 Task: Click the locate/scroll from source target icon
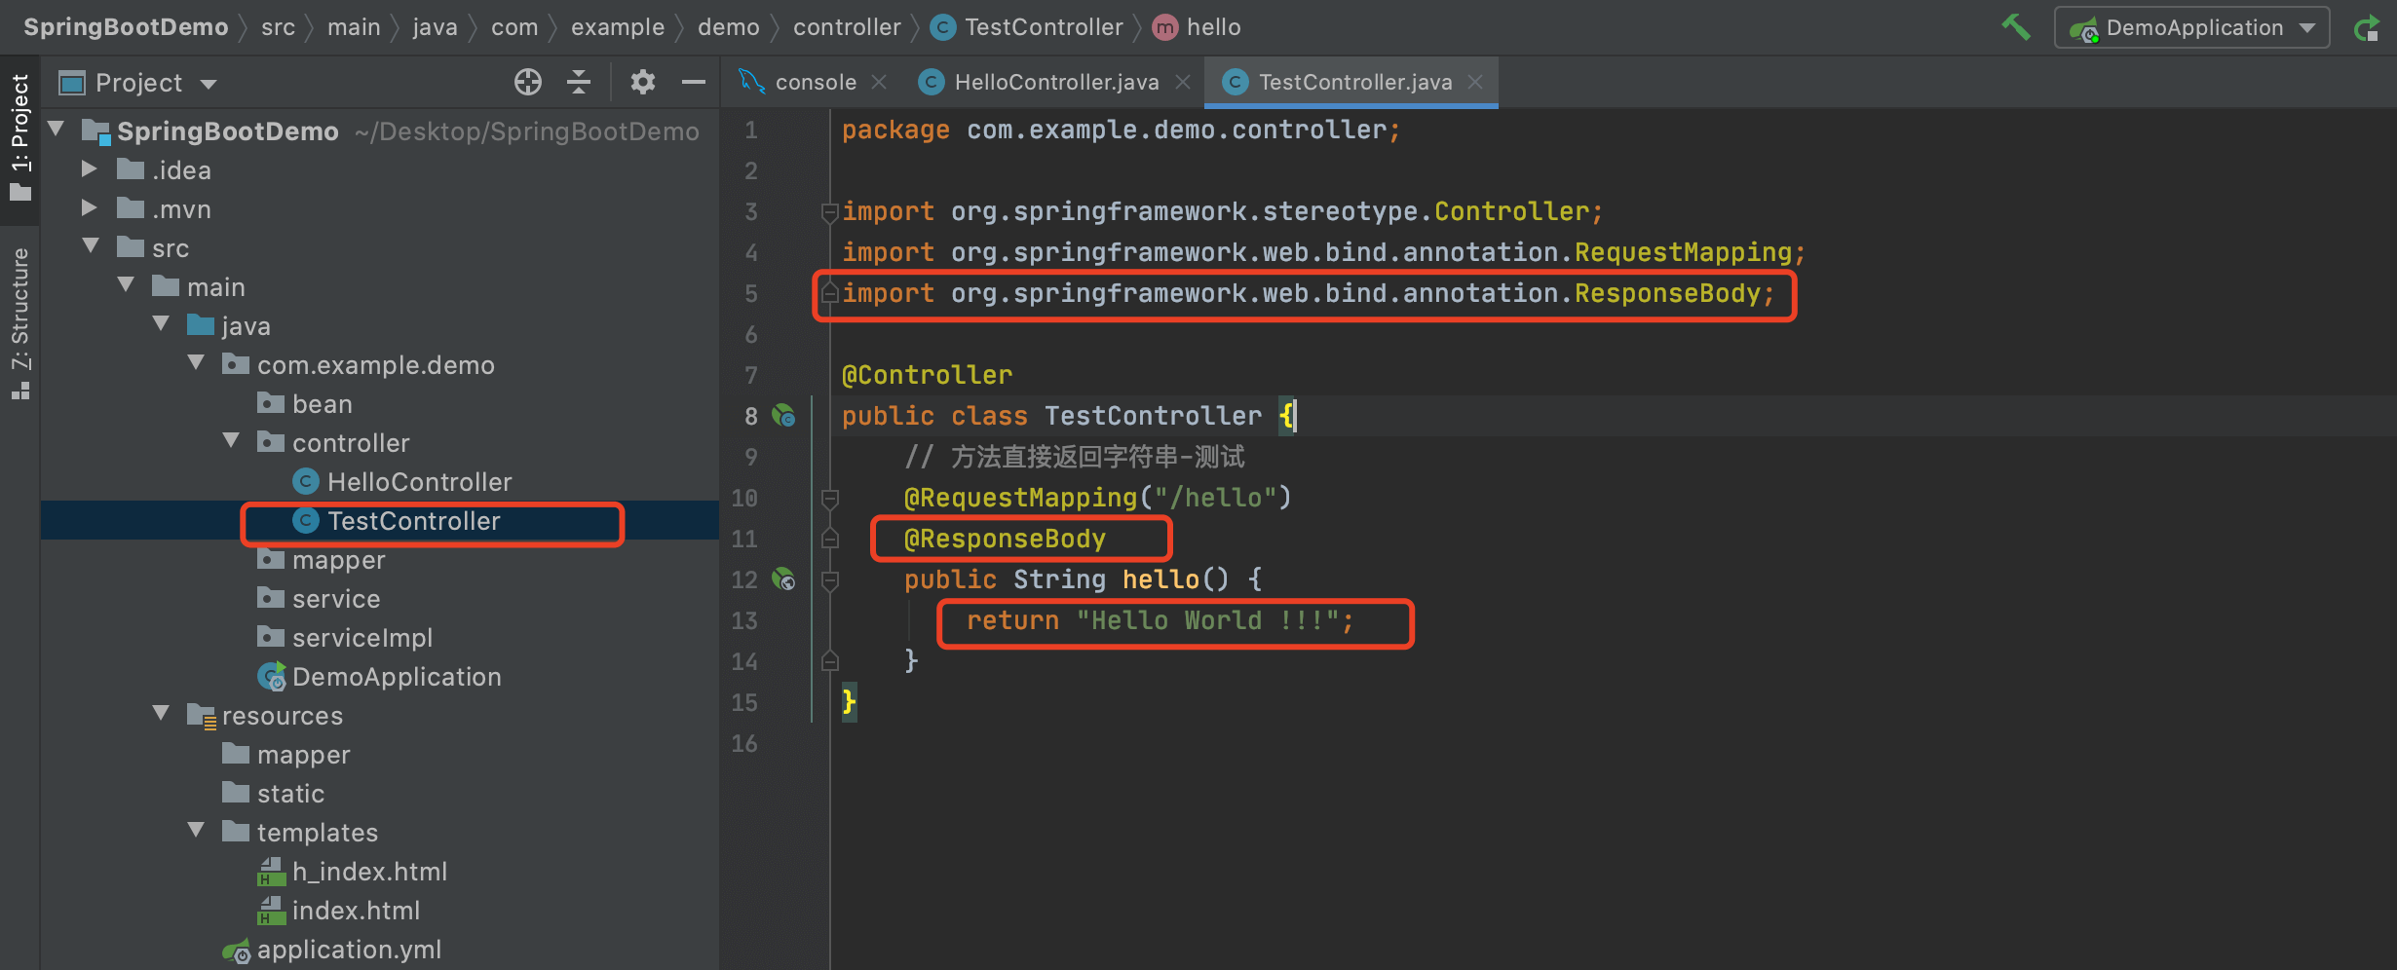coord(528,83)
